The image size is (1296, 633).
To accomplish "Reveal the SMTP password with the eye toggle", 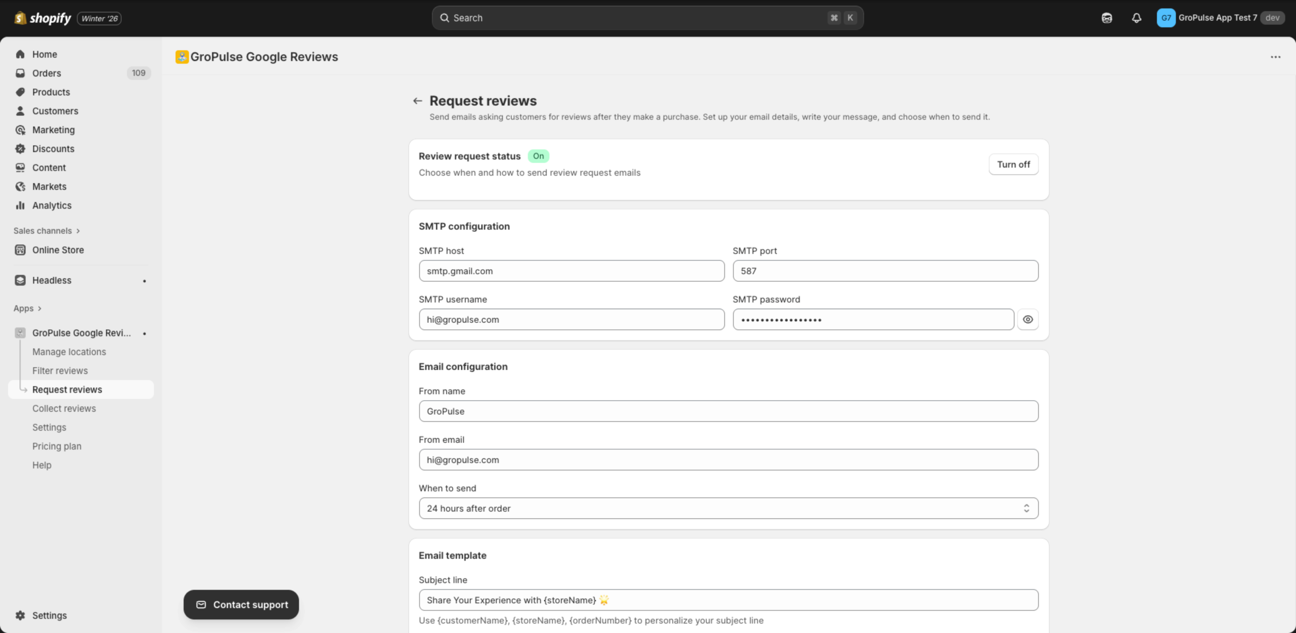I will point(1028,319).
